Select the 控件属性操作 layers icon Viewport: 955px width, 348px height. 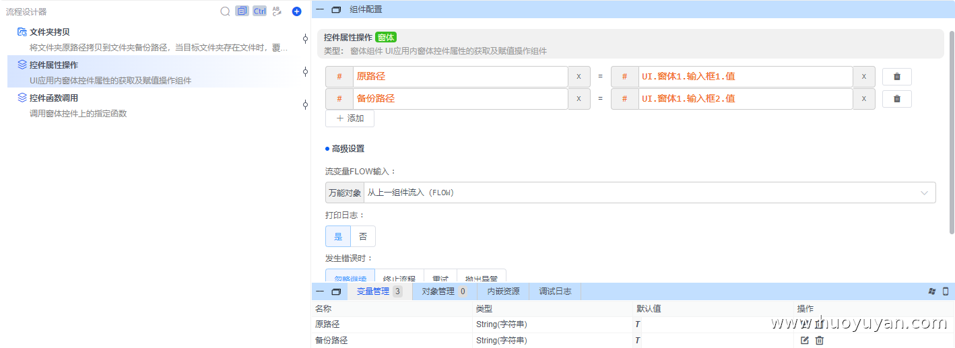(22, 65)
